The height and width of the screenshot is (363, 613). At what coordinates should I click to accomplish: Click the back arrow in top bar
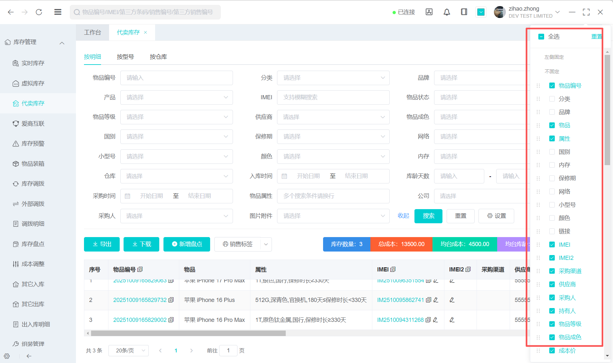pyautogui.click(x=11, y=12)
